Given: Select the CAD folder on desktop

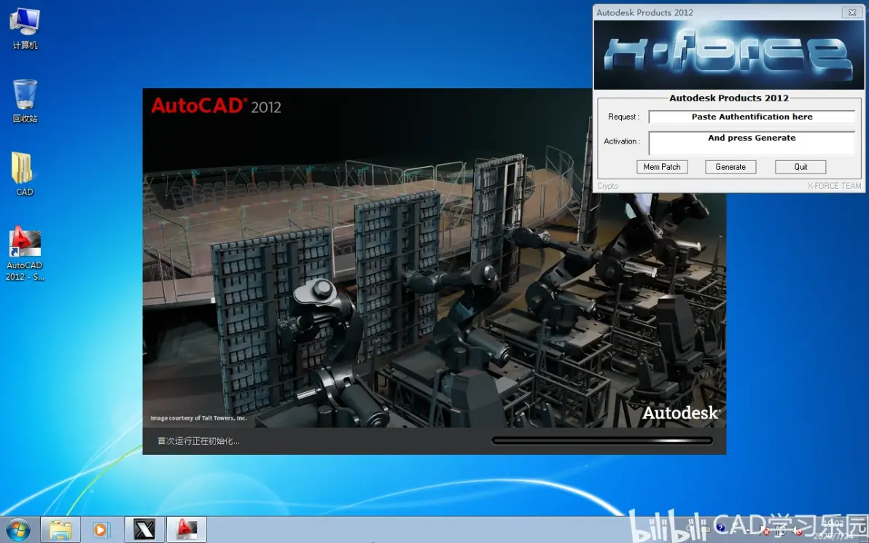Looking at the screenshot, I should (24, 174).
